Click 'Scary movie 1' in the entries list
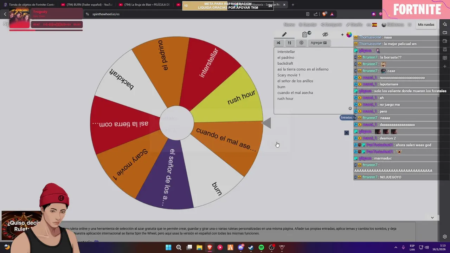 pyautogui.click(x=289, y=75)
